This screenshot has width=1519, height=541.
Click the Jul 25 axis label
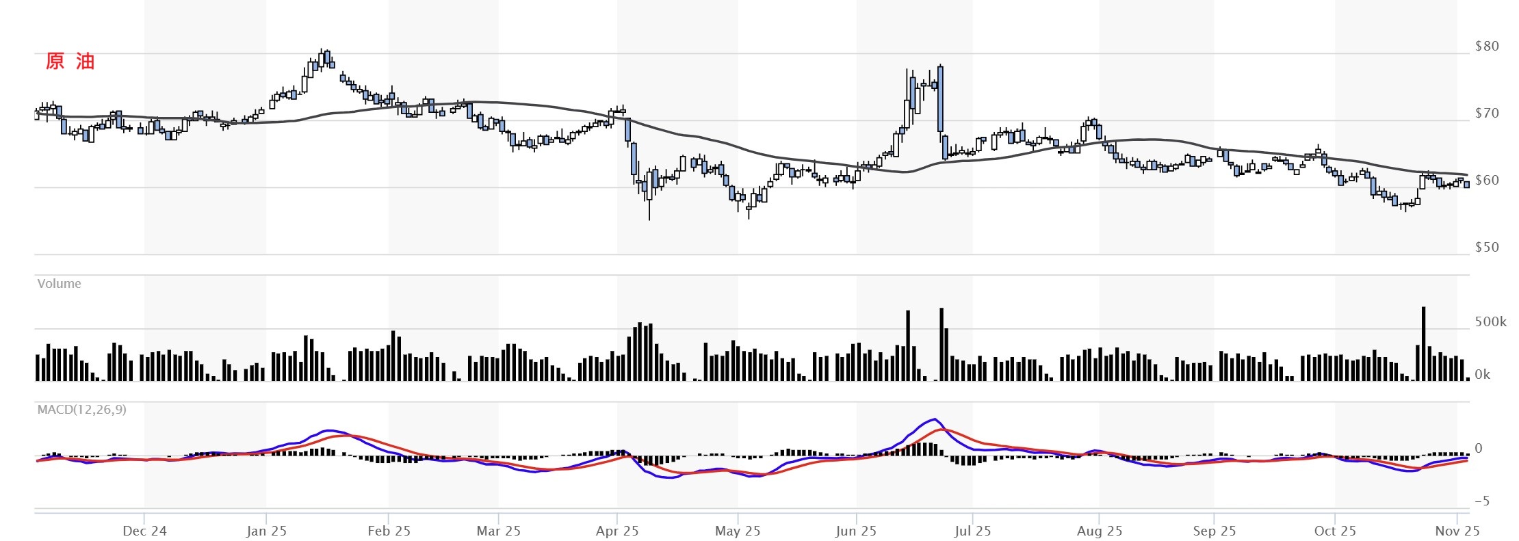[x=972, y=531]
